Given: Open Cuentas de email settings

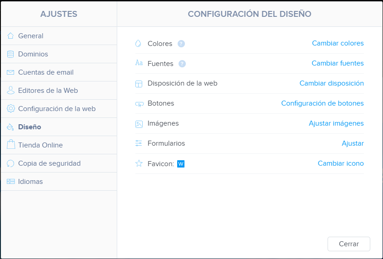Looking at the screenshot, I should (x=59, y=72).
